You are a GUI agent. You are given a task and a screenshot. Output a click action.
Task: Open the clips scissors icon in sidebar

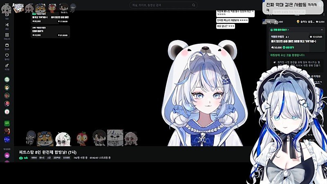pos(7,26)
